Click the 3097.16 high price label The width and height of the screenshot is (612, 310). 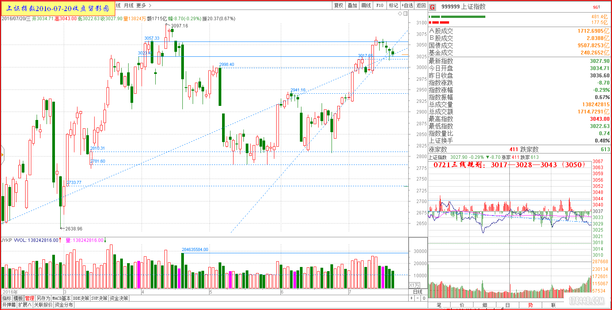click(x=179, y=26)
